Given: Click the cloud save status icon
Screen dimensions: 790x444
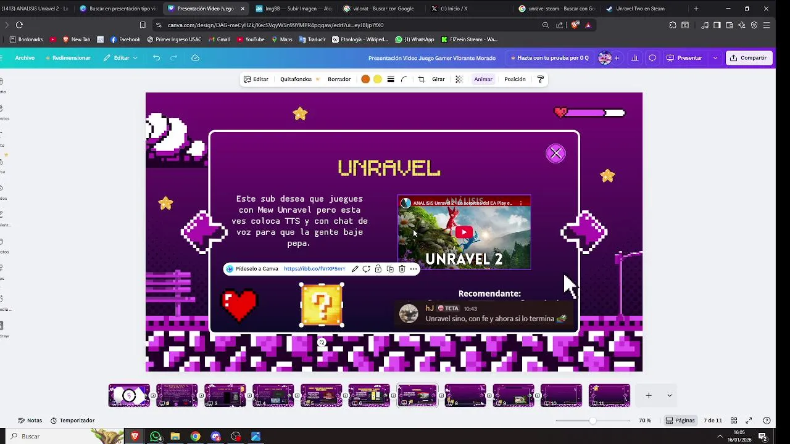Looking at the screenshot, I should [195, 58].
